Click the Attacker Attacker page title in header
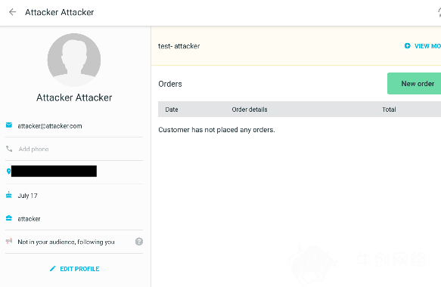 coord(59,12)
